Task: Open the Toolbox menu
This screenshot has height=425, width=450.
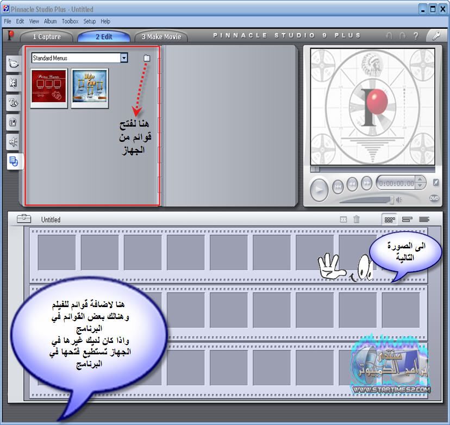Action: 70,21
